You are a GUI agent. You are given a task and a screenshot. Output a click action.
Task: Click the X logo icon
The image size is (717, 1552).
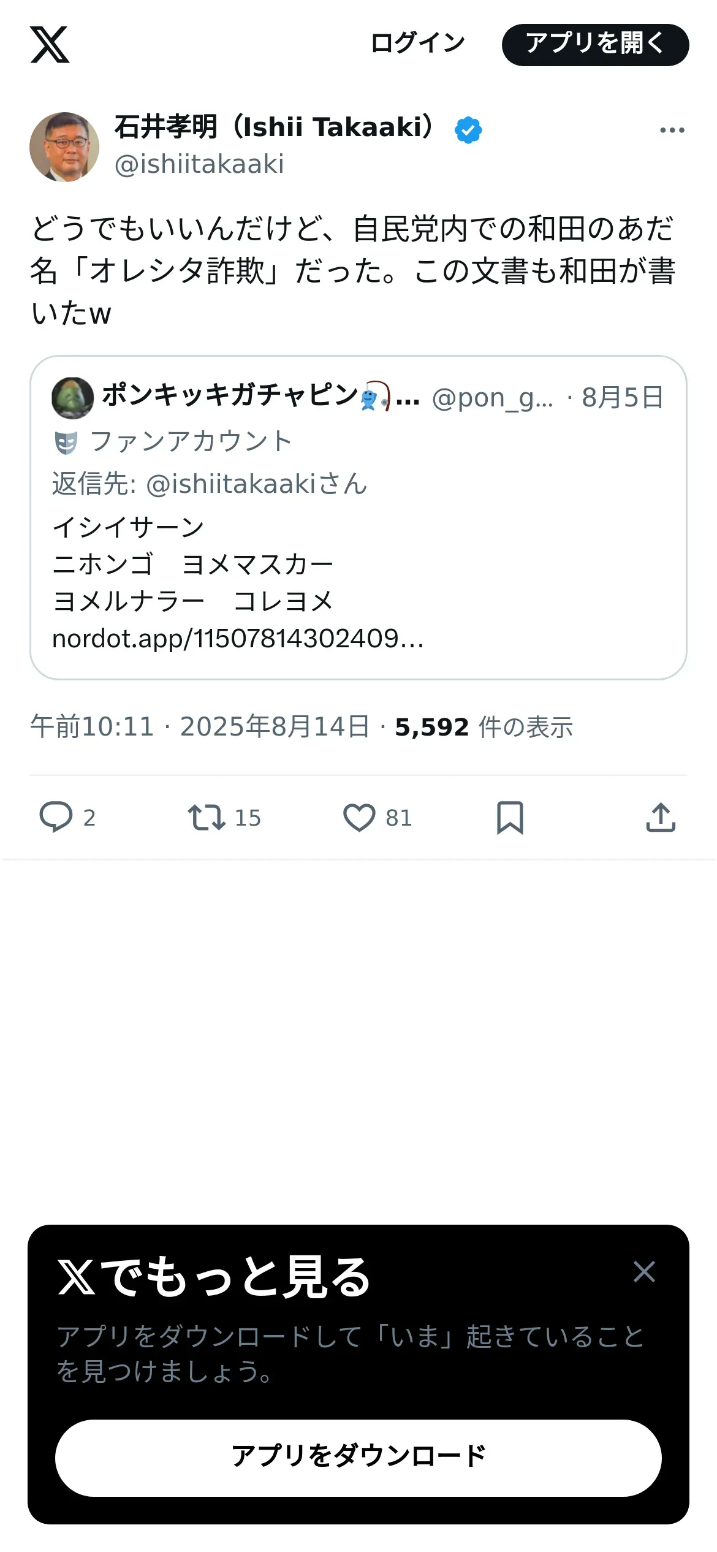(x=50, y=45)
